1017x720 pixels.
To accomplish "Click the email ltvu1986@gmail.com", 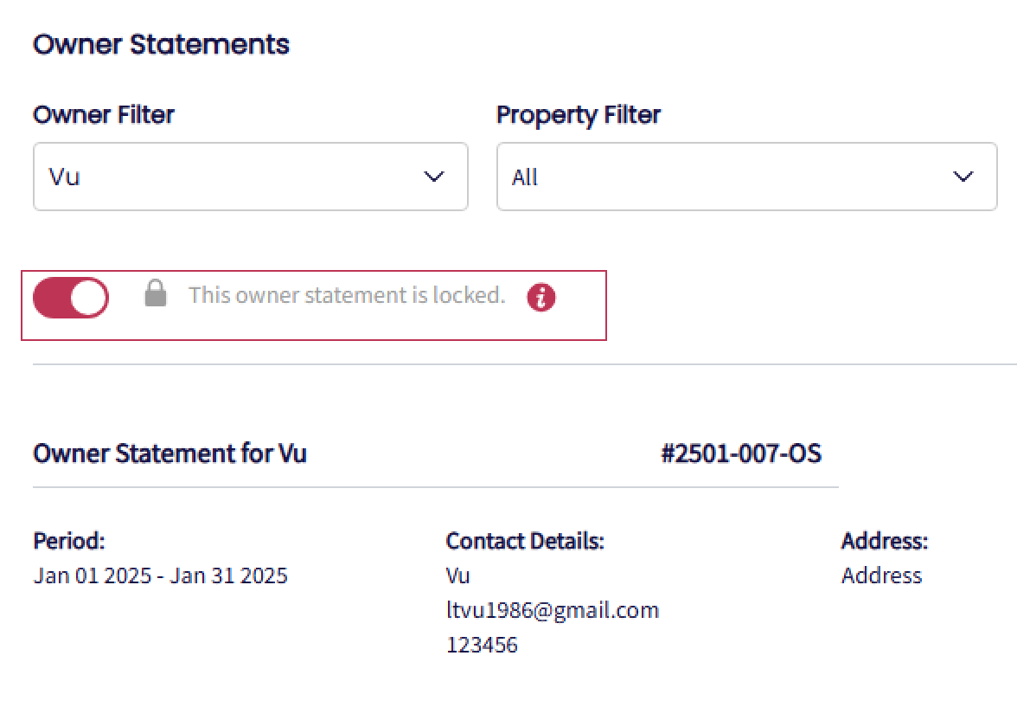I will (553, 610).
